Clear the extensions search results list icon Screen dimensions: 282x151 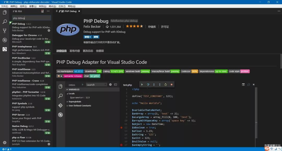[x=43, y=11]
